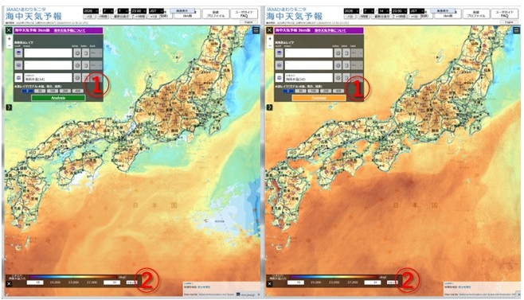The width and height of the screenshot is (524, 300).
Task: Toggle the sea surface temperature layer in Forecast view
Action: [280, 77]
